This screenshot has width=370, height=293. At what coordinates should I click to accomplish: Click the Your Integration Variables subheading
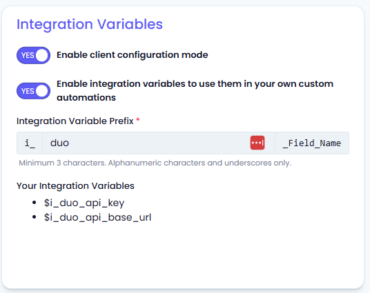pyautogui.click(x=75, y=185)
